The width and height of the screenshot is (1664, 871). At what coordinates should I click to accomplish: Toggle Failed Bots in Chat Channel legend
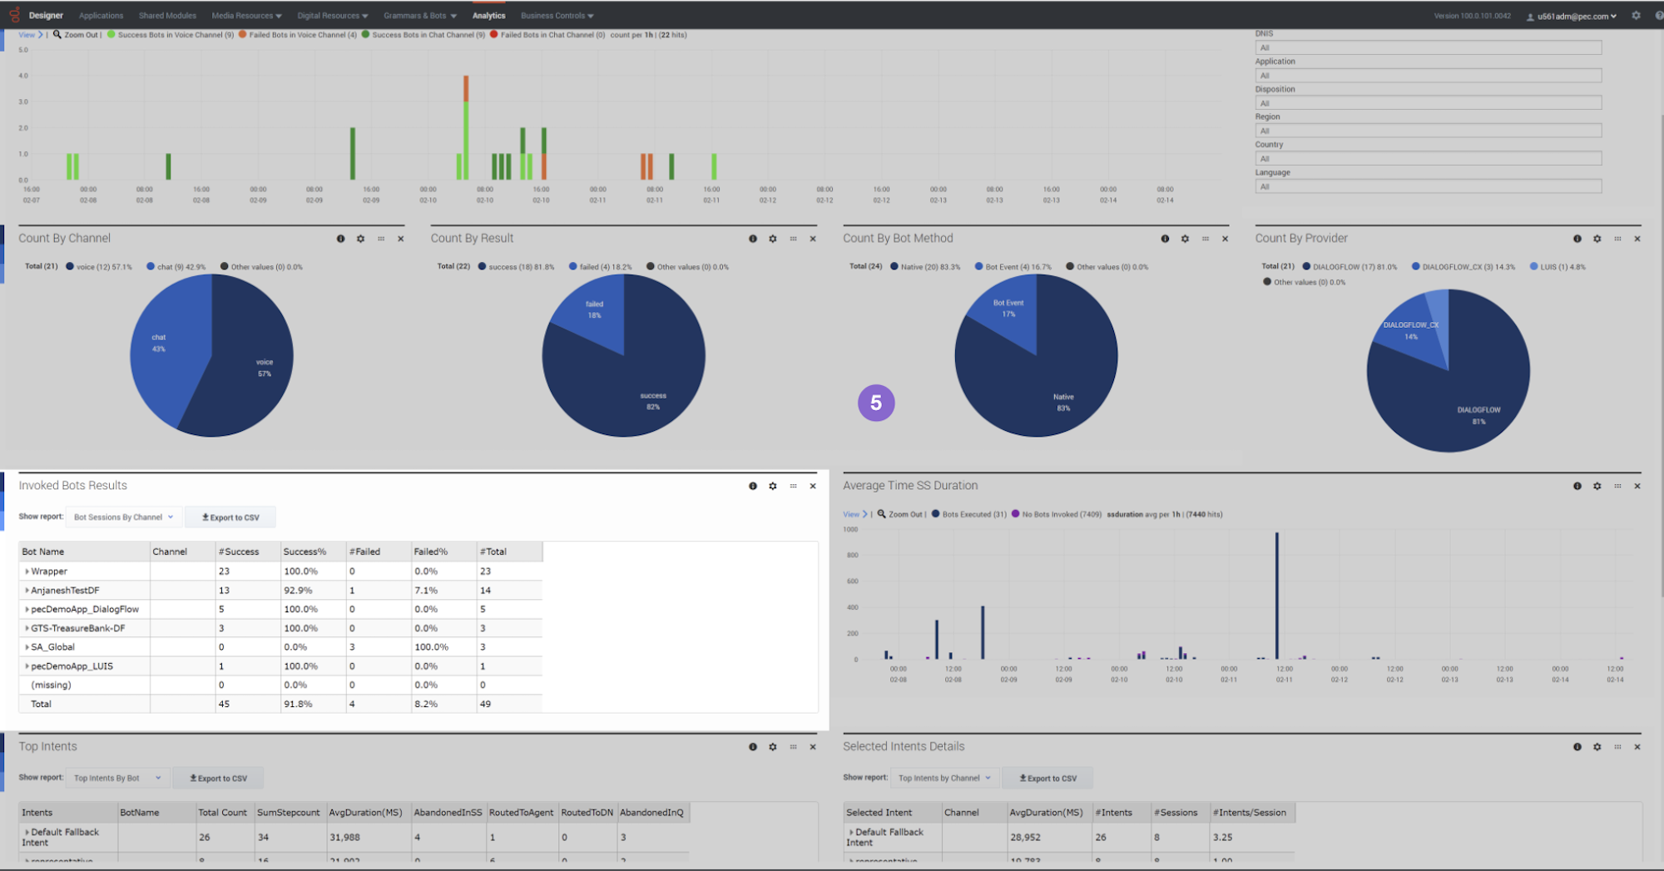547,35
